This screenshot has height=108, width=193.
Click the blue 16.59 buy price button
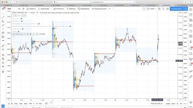tap(24, 16)
